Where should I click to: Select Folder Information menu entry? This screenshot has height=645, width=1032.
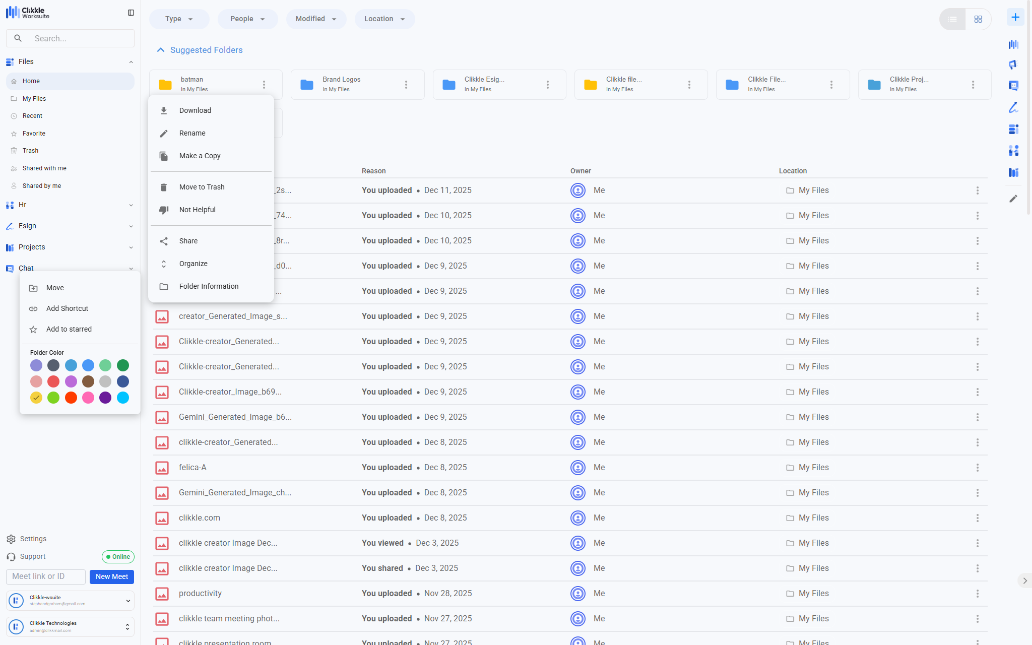[209, 286]
